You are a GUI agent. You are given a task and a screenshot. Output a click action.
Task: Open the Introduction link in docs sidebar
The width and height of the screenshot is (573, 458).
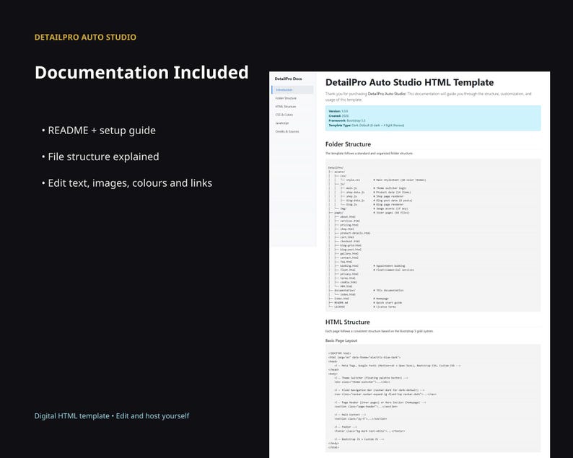(293, 90)
